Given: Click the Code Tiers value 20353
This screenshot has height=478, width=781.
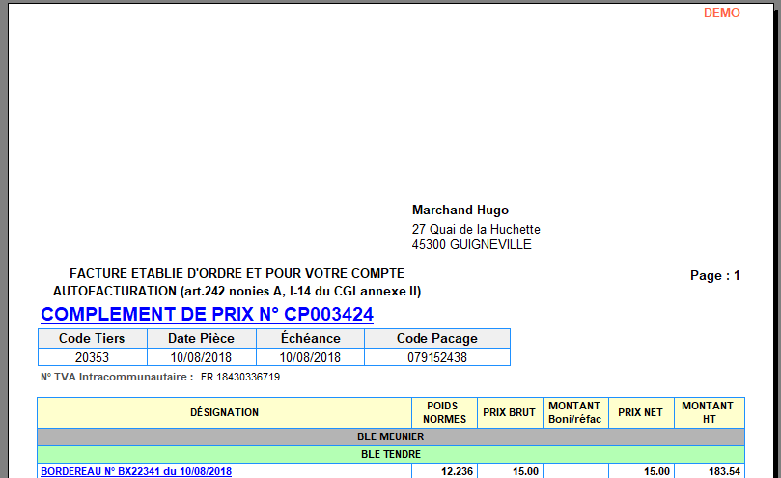Looking at the screenshot, I should point(92,357).
